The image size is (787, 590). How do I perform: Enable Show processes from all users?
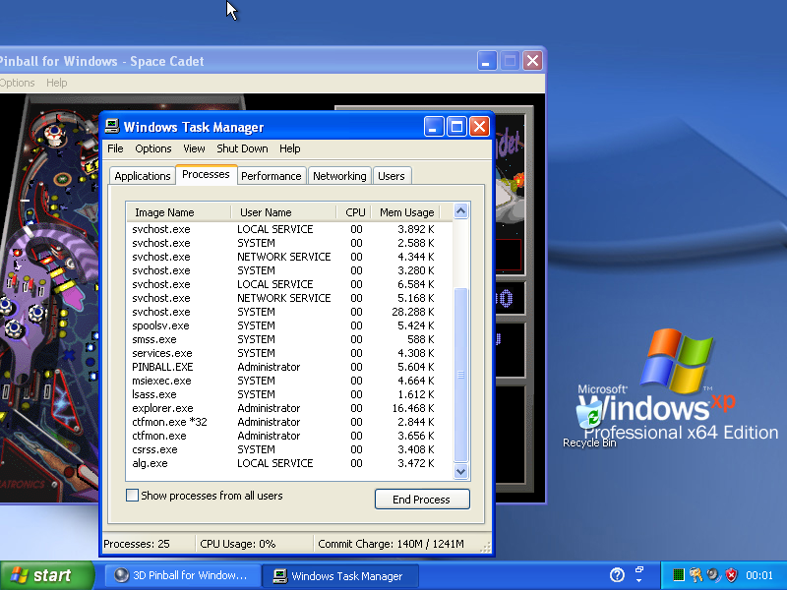[133, 496]
